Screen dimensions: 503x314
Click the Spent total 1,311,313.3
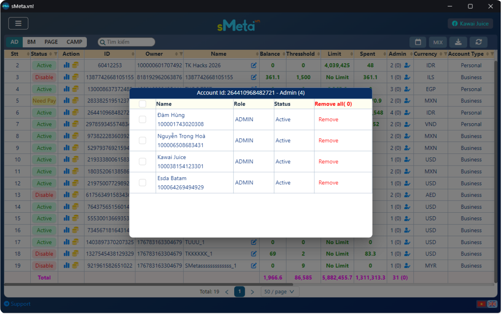[371, 277]
